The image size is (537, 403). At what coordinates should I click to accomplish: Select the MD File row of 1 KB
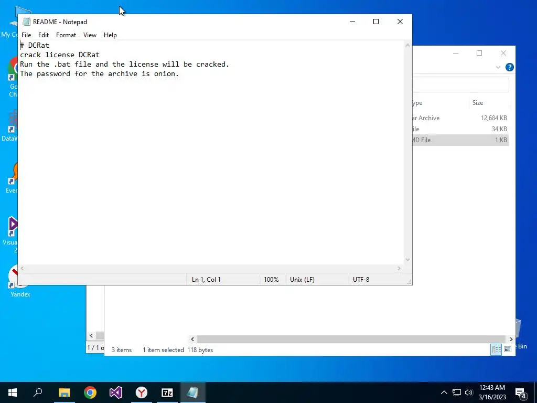click(460, 140)
